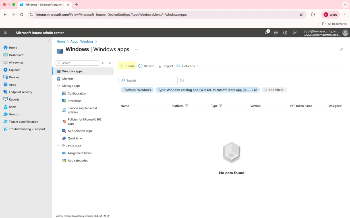
Task: Open the app launcher waffle icon
Action: tap(5, 33)
